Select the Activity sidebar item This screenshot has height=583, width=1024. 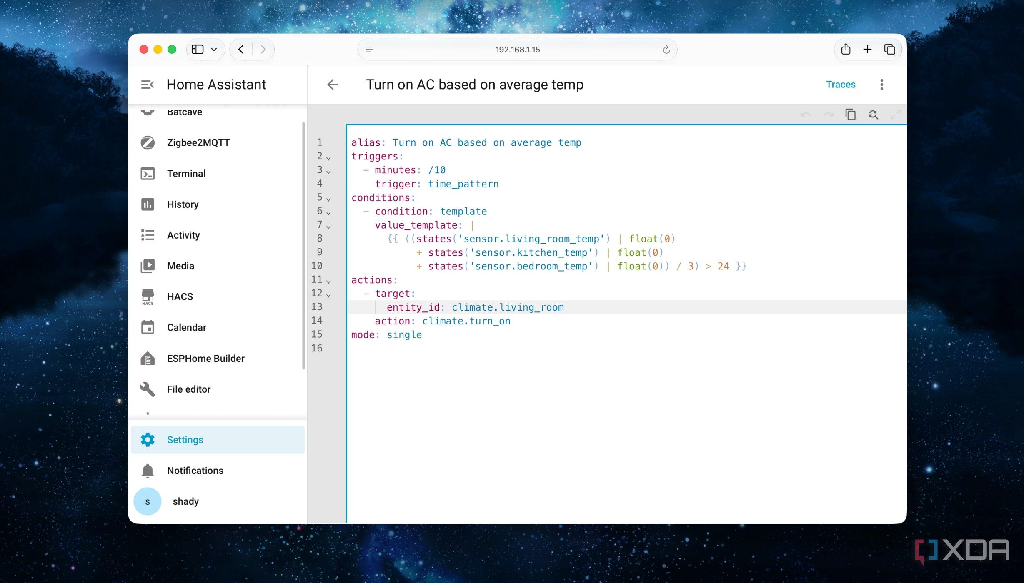(217, 235)
